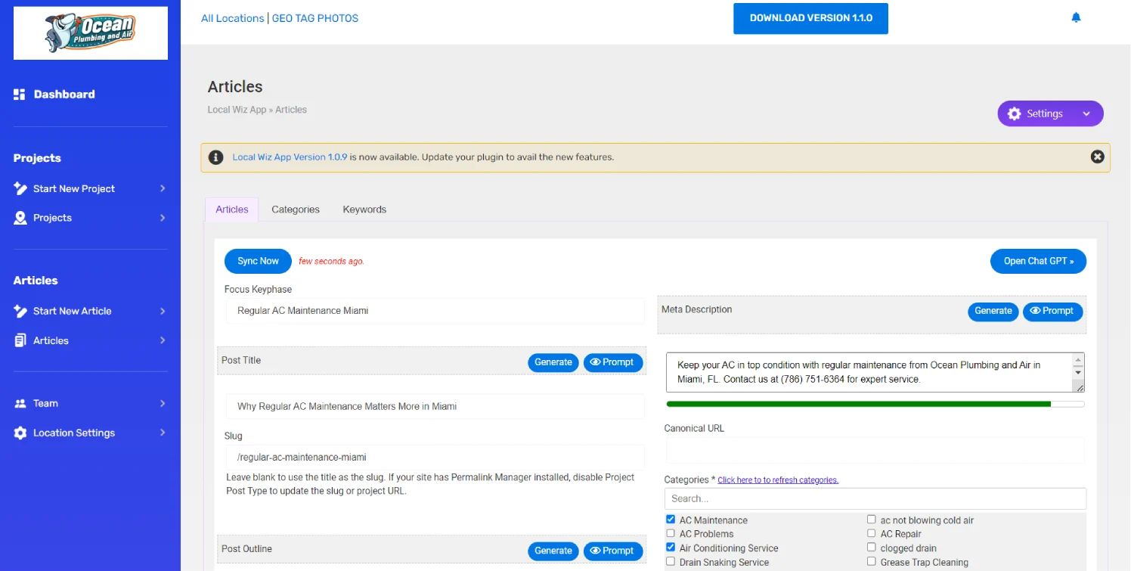
Task: Expand the Start New Project submenu chevron
Action: click(163, 188)
